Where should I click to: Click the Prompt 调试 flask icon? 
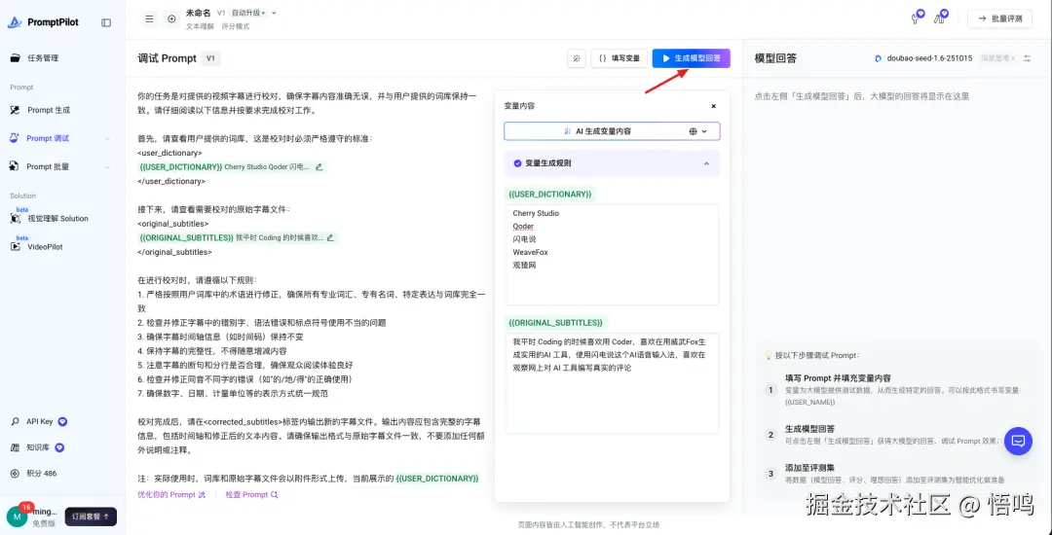[x=15, y=138]
